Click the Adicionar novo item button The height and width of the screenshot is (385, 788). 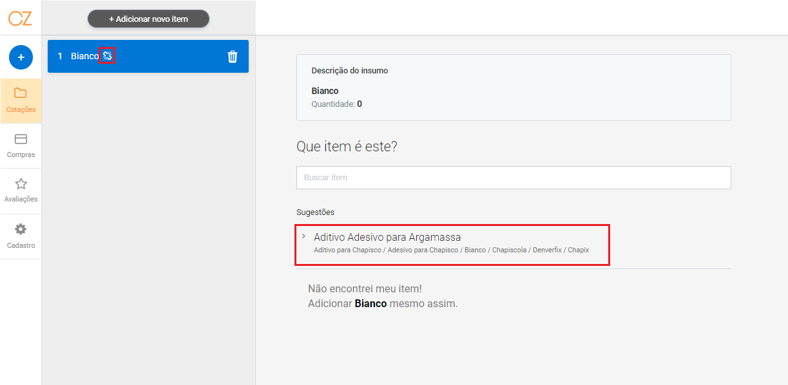coord(148,19)
